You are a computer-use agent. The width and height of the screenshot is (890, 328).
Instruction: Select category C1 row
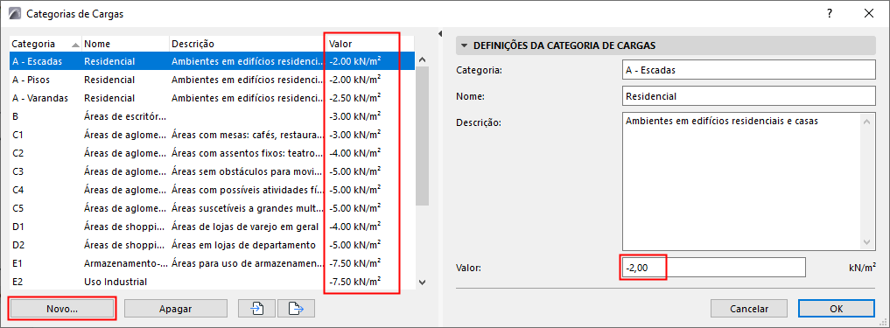(213, 135)
